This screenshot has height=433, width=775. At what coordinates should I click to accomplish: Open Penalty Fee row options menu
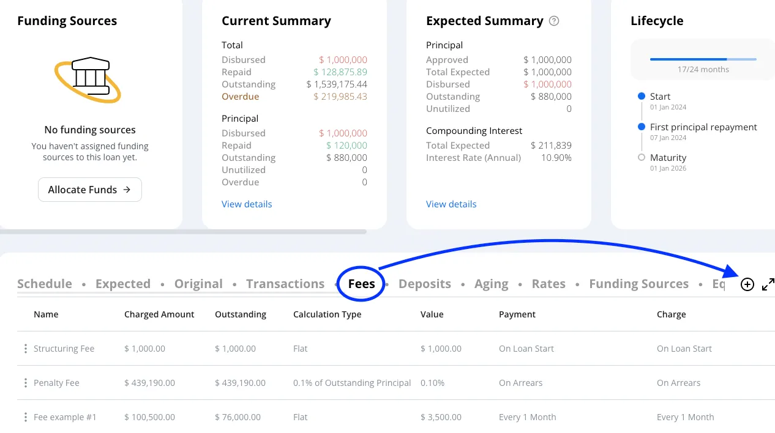(25, 383)
